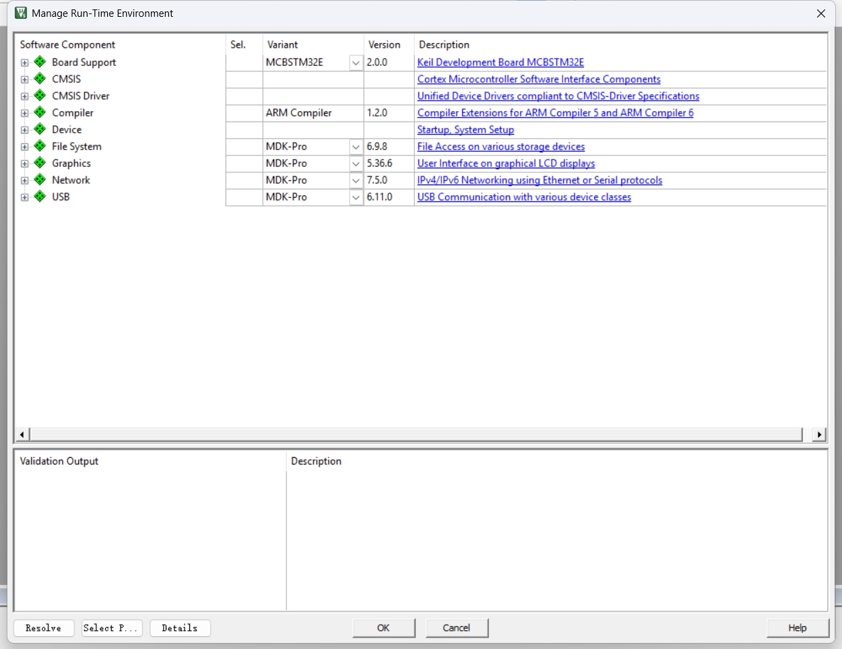The width and height of the screenshot is (842, 649).
Task: Select the Network tree label
Action: click(71, 180)
